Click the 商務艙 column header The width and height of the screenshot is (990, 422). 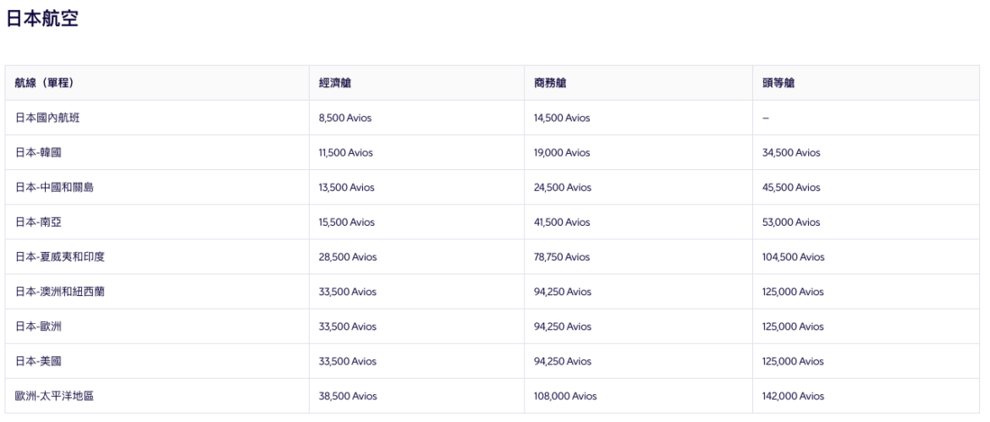point(550,83)
